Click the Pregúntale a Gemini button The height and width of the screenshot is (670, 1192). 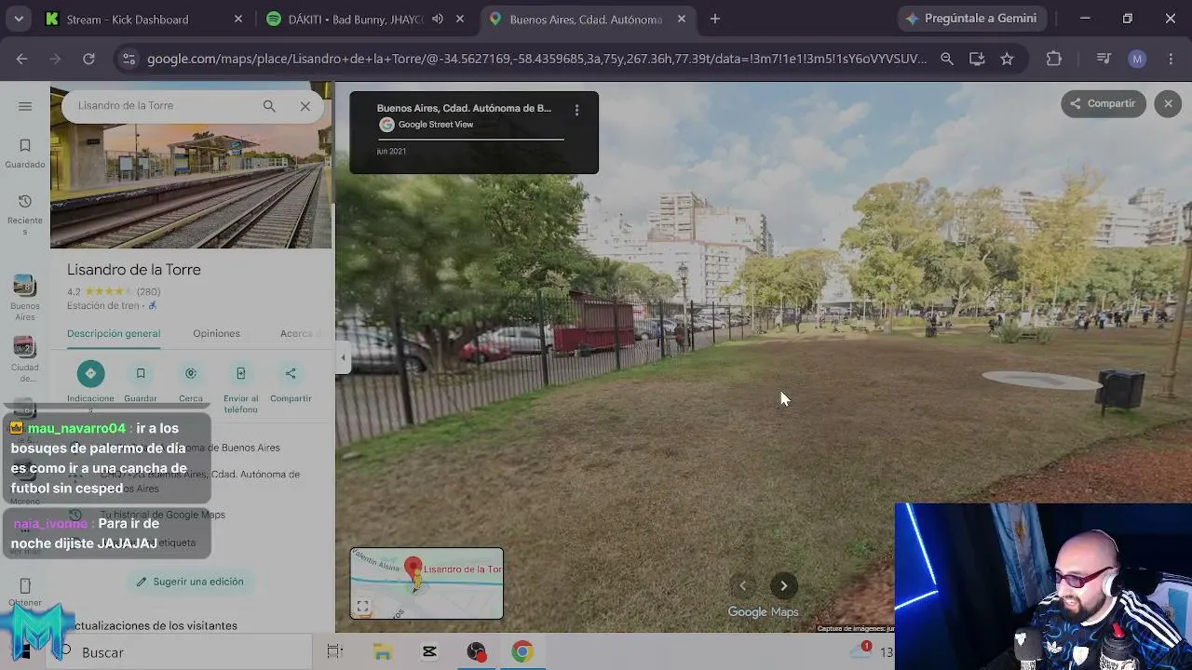click(x=972, y=19)
